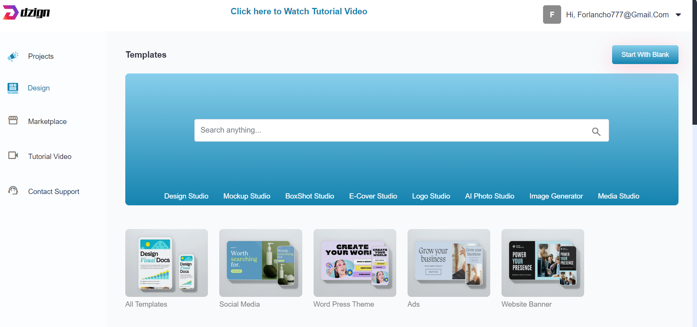Click the Hi, Forlancho777@Gmail.Com account text
697x327 pixels.
tap(617, 15)
